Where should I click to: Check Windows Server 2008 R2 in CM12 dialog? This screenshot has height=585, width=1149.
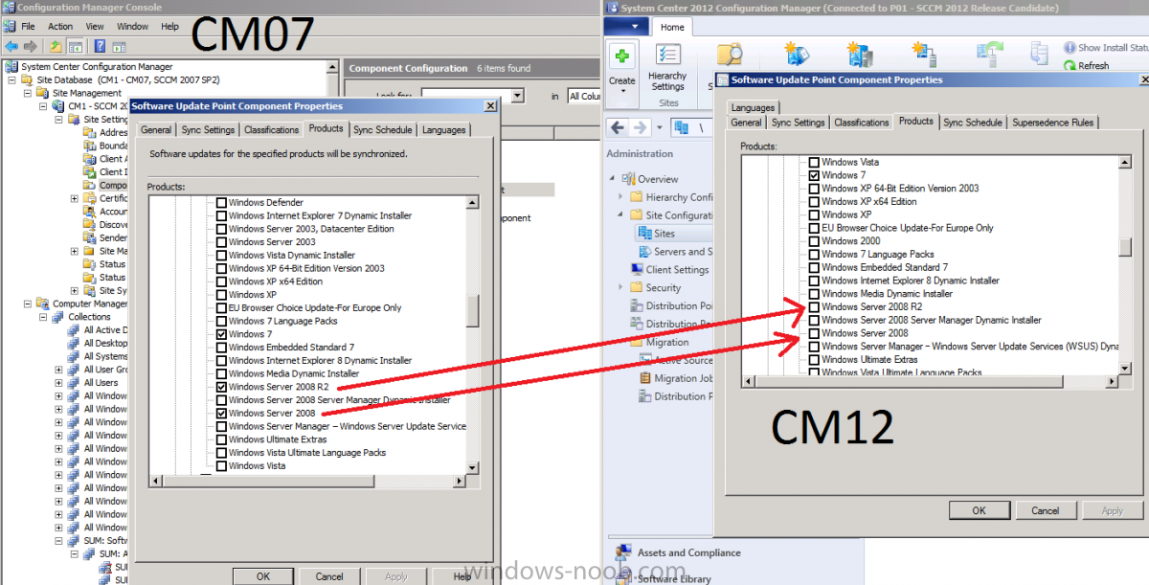coord(814,307)
